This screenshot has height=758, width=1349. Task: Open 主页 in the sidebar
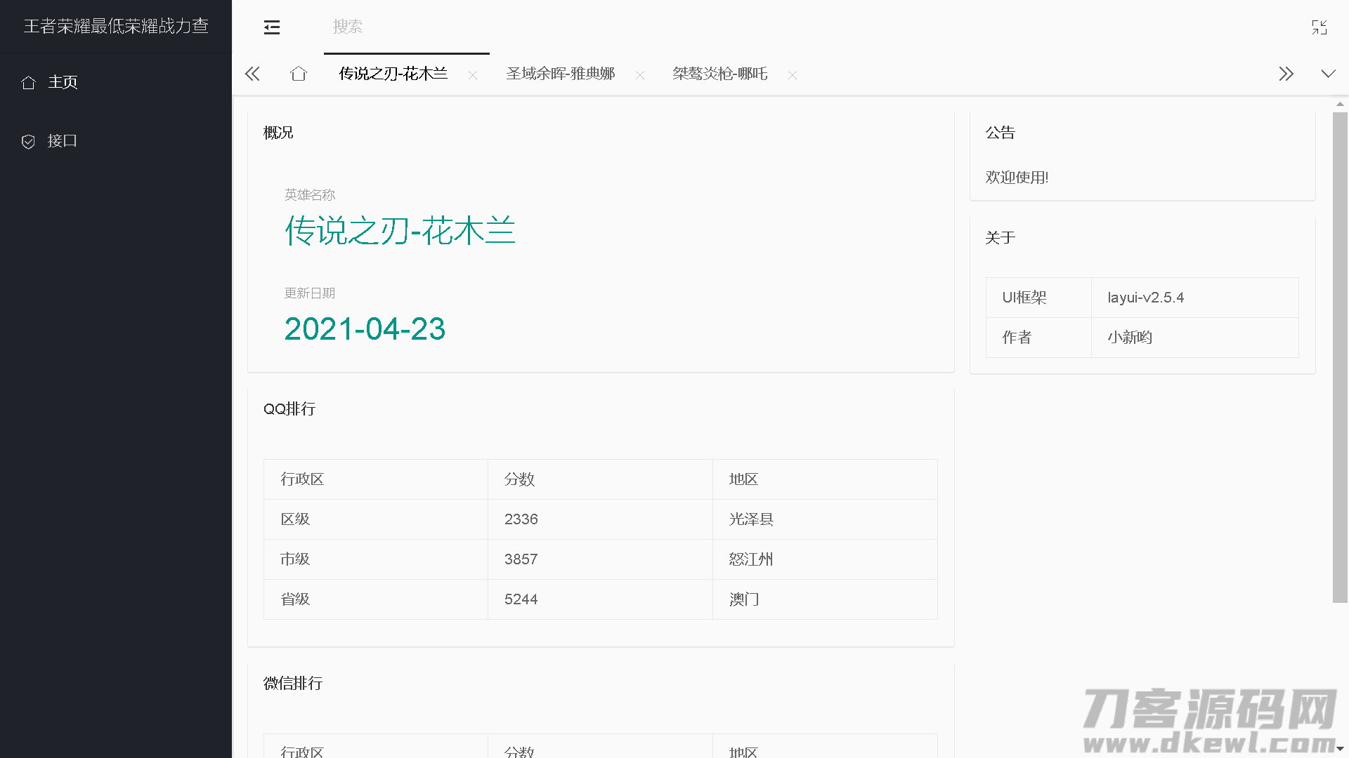click(63, 82)
